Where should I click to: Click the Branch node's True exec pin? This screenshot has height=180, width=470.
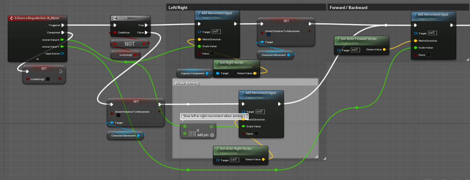click(x=146, y=25)
